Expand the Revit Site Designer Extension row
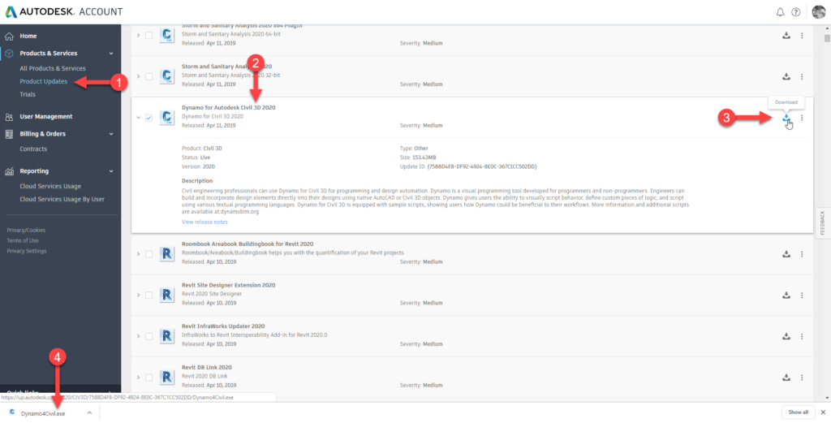This screenshot has width=831, height=423. [138, 296]
